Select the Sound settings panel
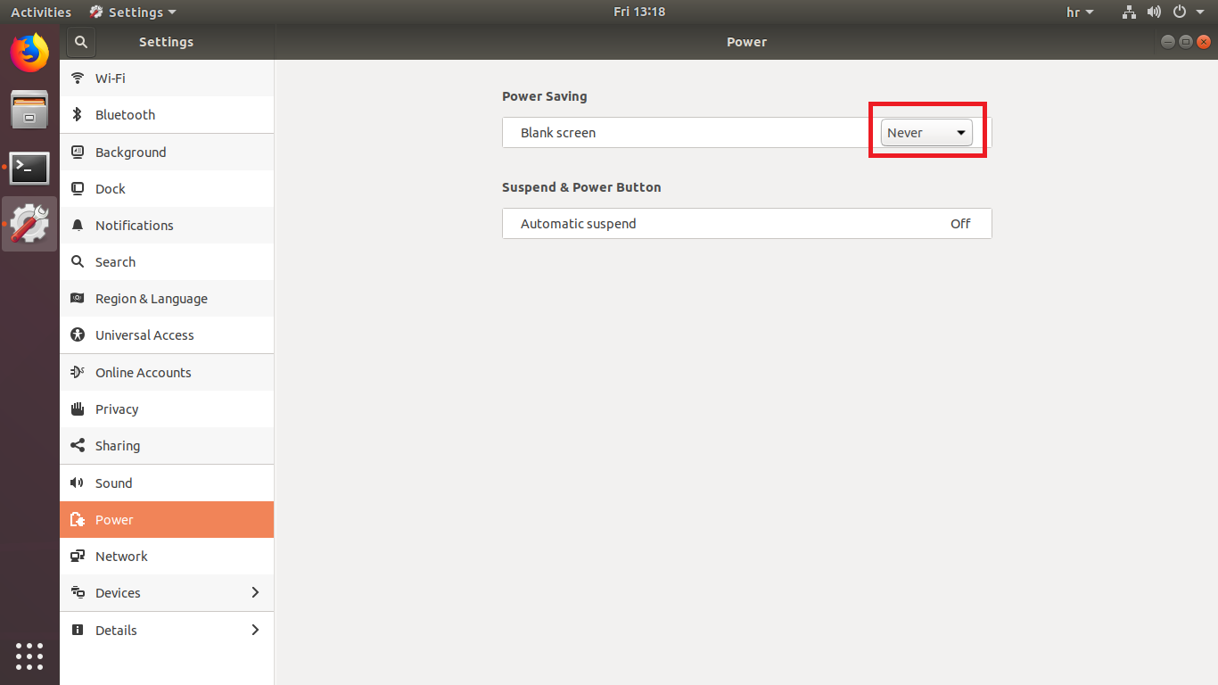This screenshot has width=1218, height=685. point(167,483)
